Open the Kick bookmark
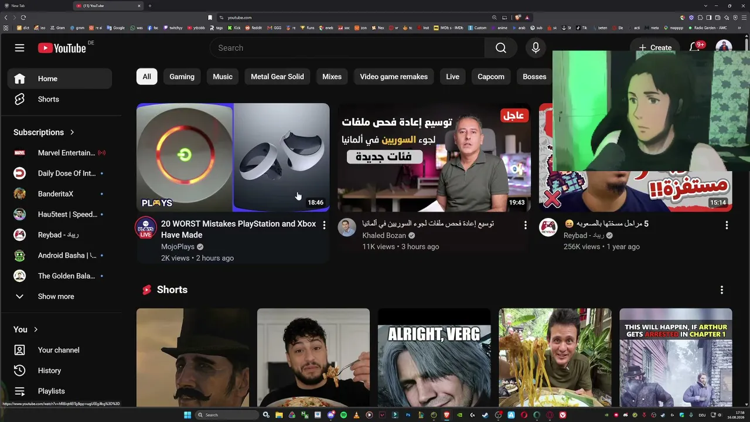The height and width of the screenshot is (422, 750). point(234,28)
